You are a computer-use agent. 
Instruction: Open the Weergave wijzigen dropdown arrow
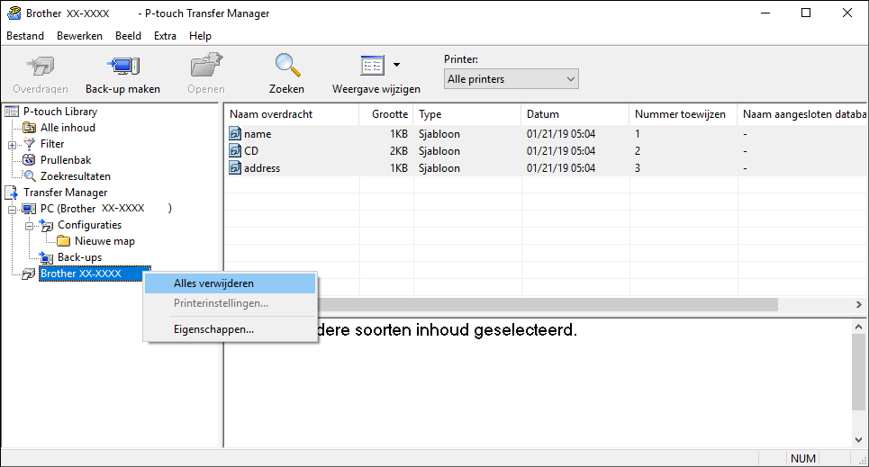tap(396, 65)
